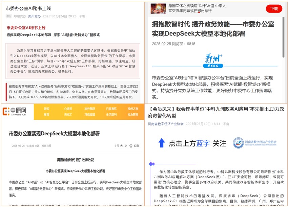Image resolution: width=288 pixels, height=207 pixels.
Task: Click the subtitle 初步实现DeepSeek本地部署
Action: 29,35
